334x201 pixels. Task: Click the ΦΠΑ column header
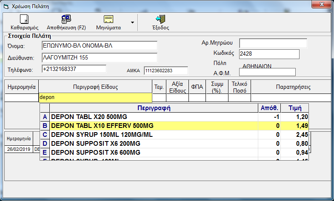click(x=197, y=87)
